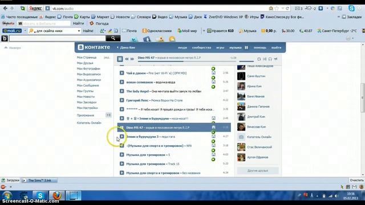Play the Григорий Лепс track
The height and width of the screenshot is (205, 365).
[121, 100]
